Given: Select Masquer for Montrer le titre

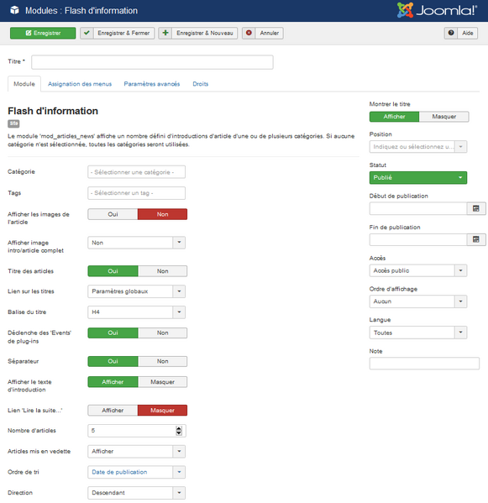Looking at the screenshot, I should (443, 117).
